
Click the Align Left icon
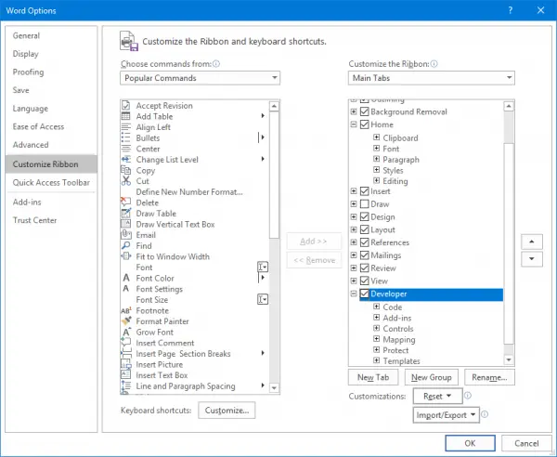(125, 127)
